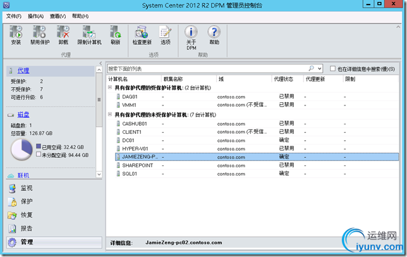
Task: Click the 联机 cloud icon
Action: pyautogui.click(x=11, y=176)
